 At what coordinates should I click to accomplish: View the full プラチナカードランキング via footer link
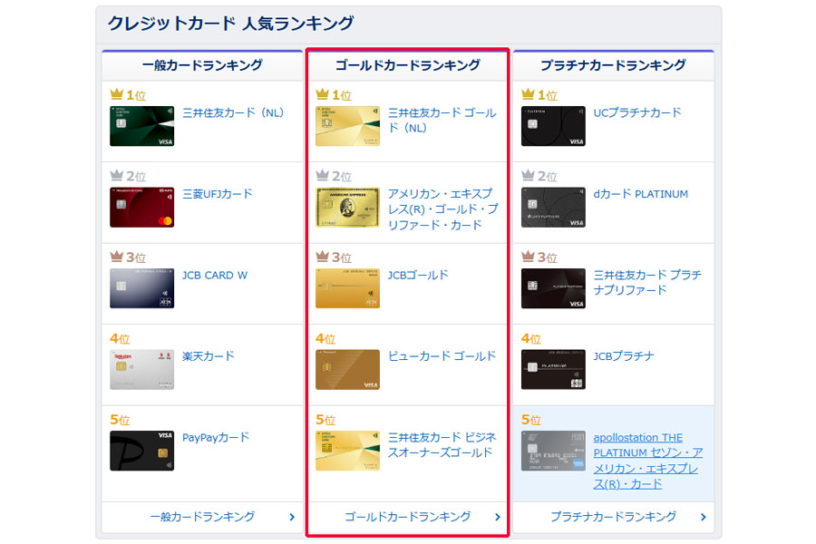click(x=614, y=517)
